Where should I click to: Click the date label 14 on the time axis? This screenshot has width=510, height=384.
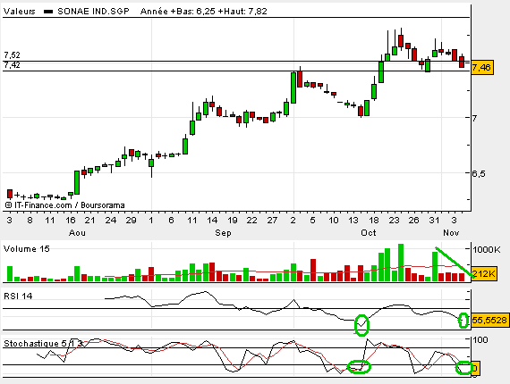click(x=212, y=221)
